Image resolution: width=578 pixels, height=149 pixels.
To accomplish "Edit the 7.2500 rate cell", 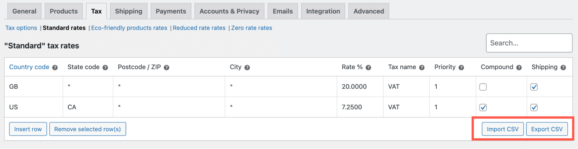I will pos(360,107).
